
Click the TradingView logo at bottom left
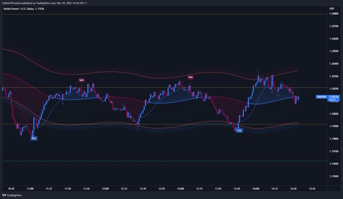click(12, 195)
